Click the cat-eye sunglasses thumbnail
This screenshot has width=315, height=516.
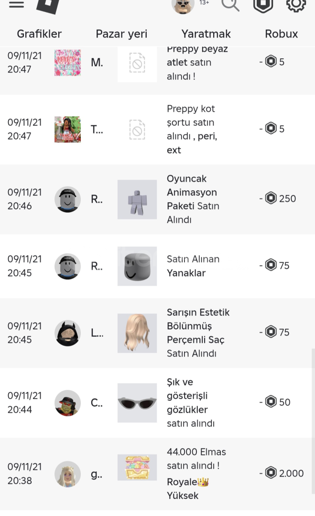click(137, 402)
